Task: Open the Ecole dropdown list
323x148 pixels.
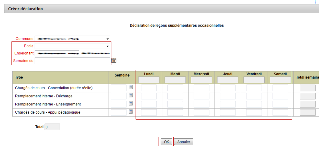Action: [x=108, y=46]
